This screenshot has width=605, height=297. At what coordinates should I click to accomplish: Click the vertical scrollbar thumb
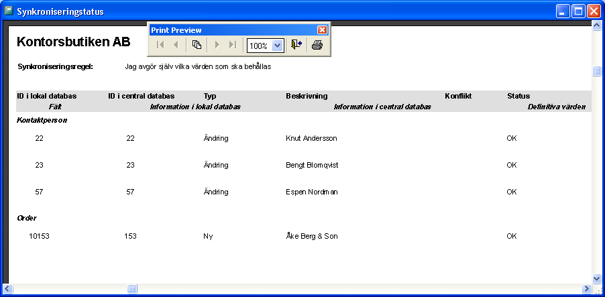pyautogui.click(x=596, y=72)
